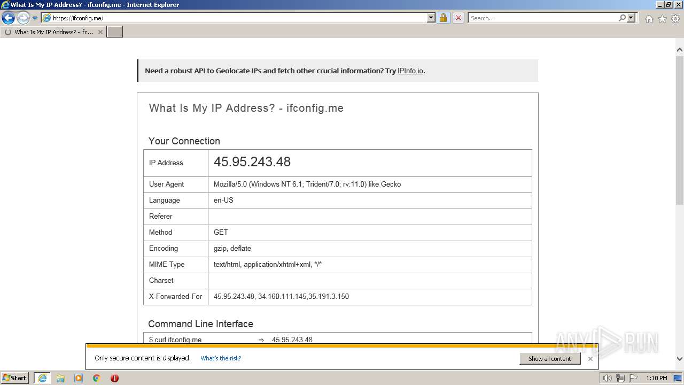Click the User Agent Mozilla/5.0 string
The height and width of the screenshot is (385, 684).
(307, 184)
